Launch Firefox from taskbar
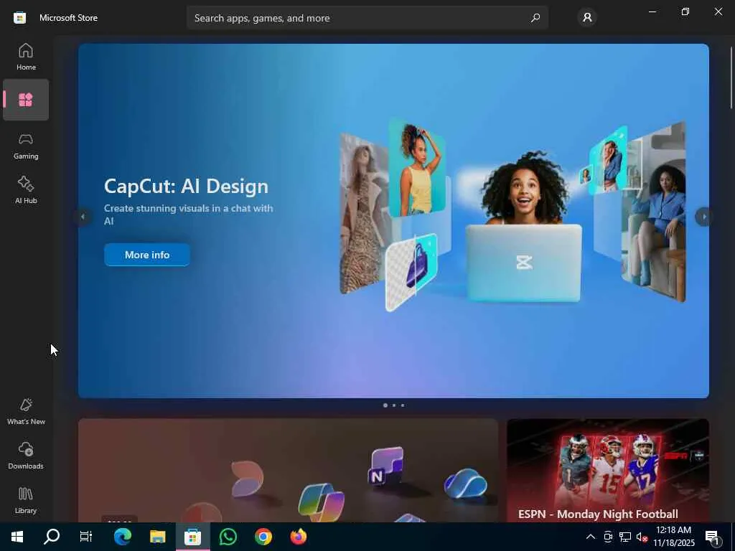 [x=299, y=537]
